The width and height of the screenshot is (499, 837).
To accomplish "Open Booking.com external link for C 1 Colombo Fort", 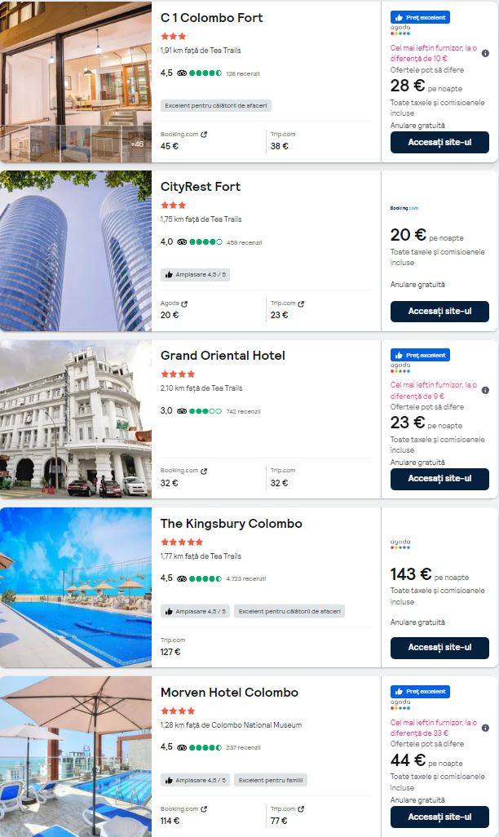I will click(x=204, y=135).
